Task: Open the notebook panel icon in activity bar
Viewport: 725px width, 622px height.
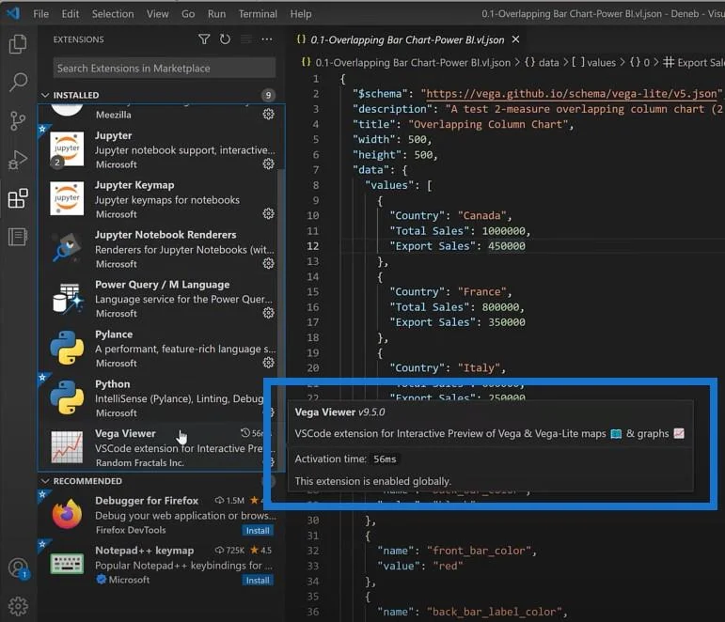Action: tap(18, 237)
